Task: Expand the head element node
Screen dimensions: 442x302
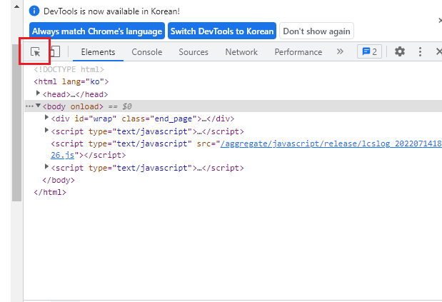Action: 38,93
